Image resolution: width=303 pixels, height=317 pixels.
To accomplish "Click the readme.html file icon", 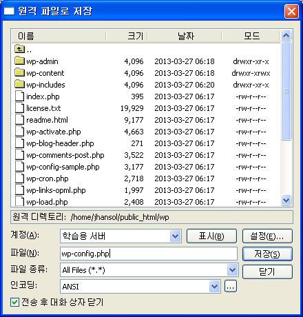I will coord(19,119).
